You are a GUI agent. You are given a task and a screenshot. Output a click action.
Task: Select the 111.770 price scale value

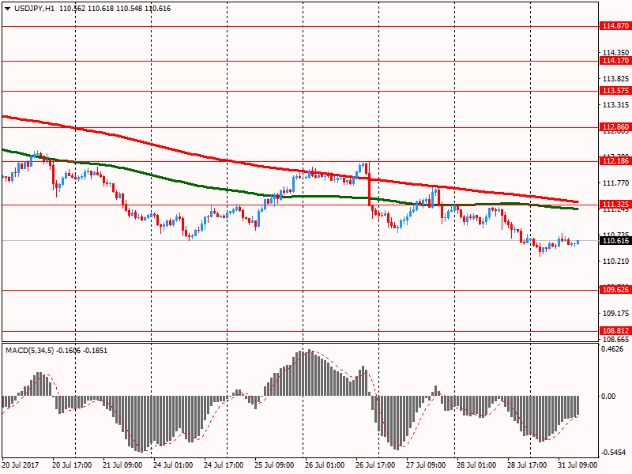tap(615, 183)
